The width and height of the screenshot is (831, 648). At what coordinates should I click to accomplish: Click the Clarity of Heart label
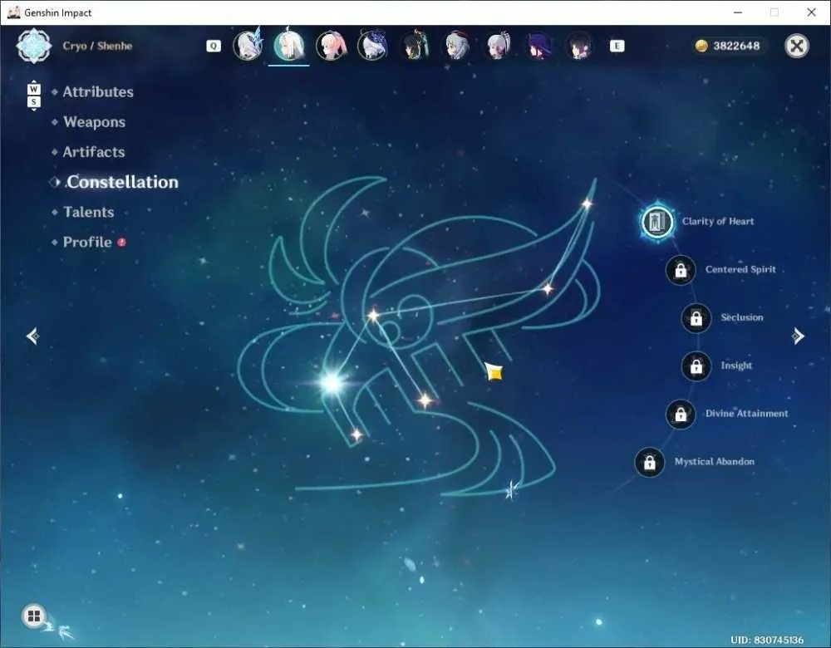[x=718, y=222]
